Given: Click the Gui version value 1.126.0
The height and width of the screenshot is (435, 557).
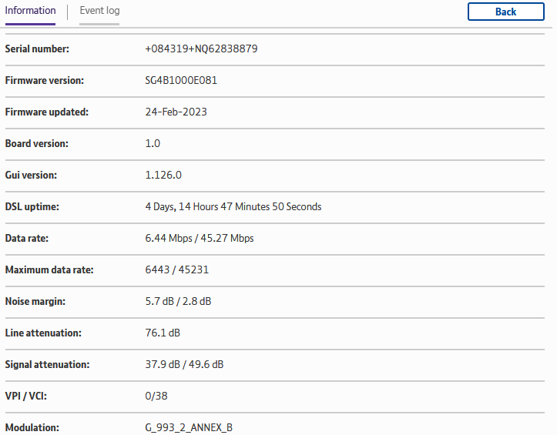Looking at the screenshot, I should 163,175.
